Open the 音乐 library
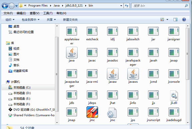This screenshot has height=129, width=192. 16,65
